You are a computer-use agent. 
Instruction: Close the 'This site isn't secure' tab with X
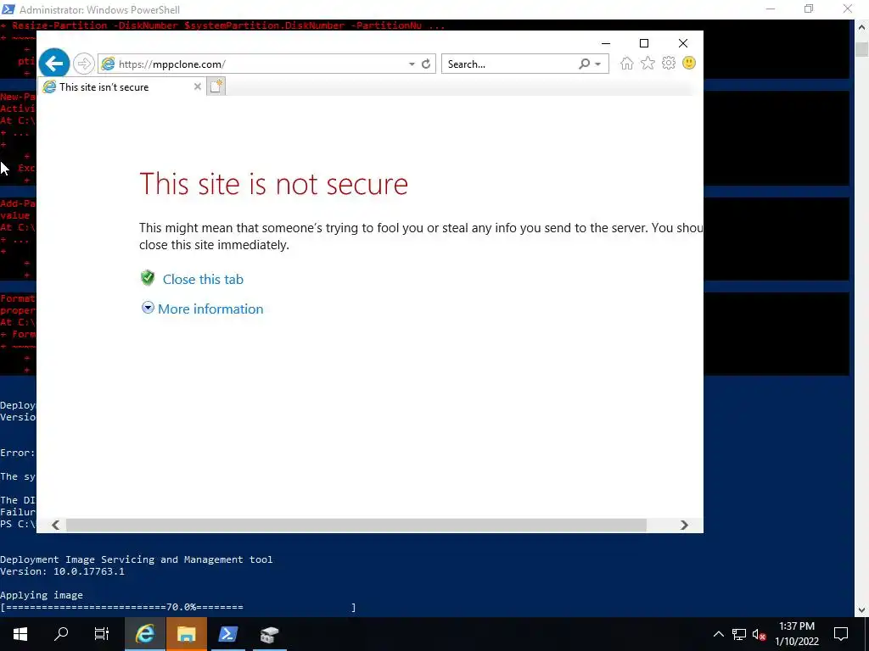(x=197, y=87)
